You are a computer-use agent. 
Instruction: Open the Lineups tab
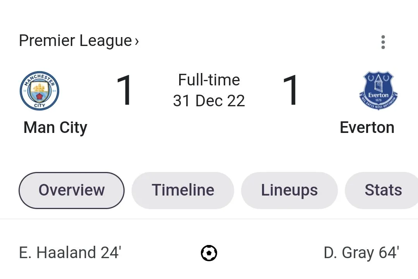click(289, 190)
